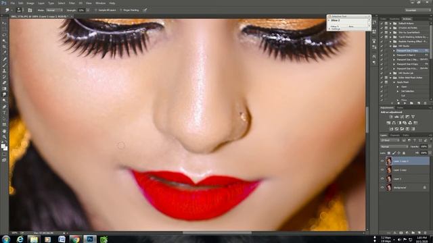Switch to the Actions tab
Screen dimensions: 433x243
point(407,19)
